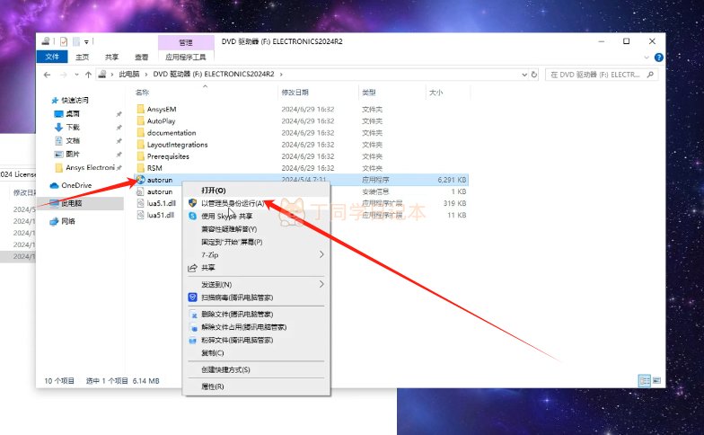Screen dimensions: 704x435
Task: Select the documentation folder icon
Action: tap(140, 133)
